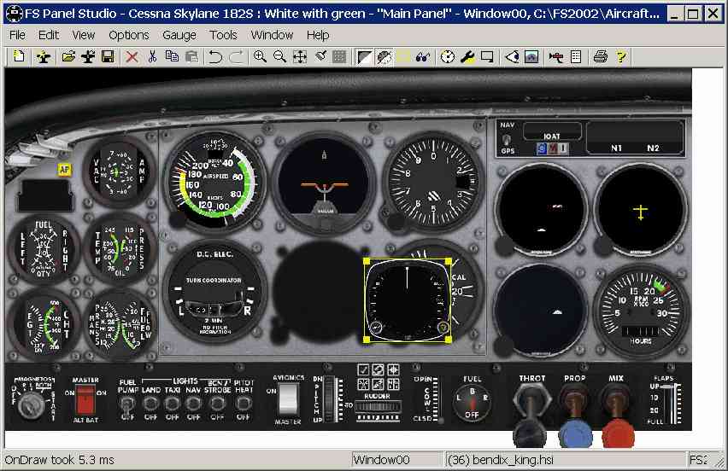Open the Edit menu
728x471 pixels.
[x=49, y=35]
